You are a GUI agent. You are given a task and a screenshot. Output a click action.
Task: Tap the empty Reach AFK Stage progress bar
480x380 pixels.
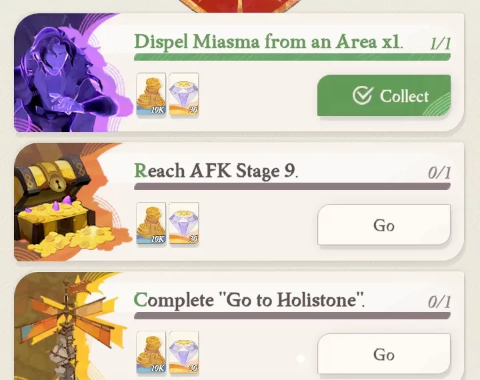click(292, 187)
